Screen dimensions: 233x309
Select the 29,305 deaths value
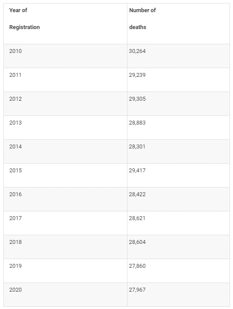pyautogui.click(x=137, y=99)
